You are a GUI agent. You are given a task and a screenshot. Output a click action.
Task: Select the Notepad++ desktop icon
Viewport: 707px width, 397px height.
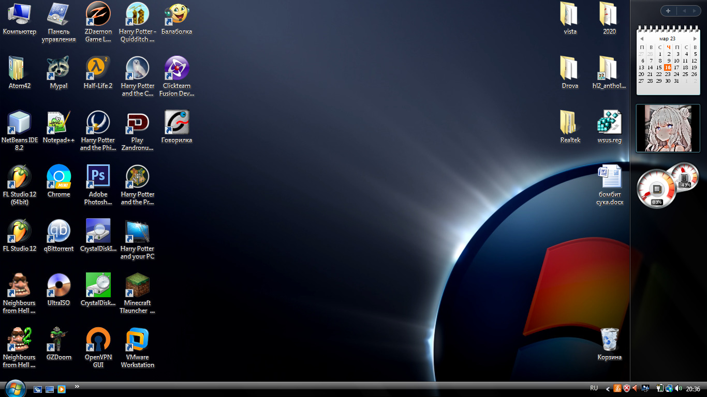[58, 123]
